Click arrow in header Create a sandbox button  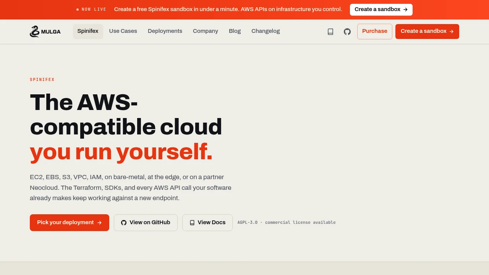click(x=452, y=31)
